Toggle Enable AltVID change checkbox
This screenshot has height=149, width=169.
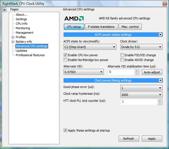(x=122, y=60)
